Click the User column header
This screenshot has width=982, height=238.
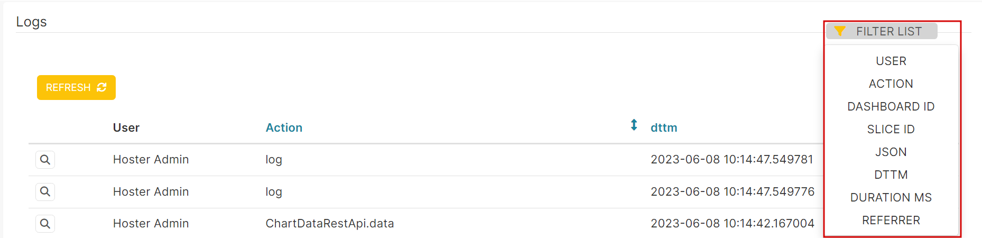click(x=126, y=128)
